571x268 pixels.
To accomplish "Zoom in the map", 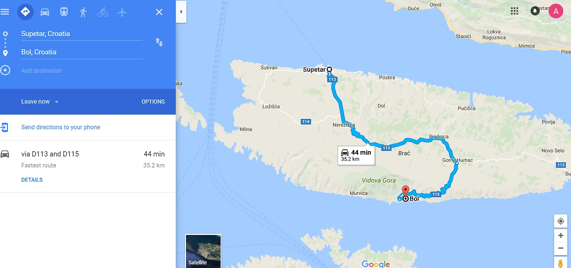I will pyautogui.click(x=561, y=235).
